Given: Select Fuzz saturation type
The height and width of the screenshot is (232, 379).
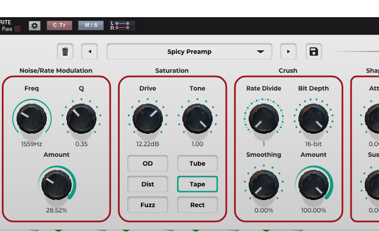Looking at the screenshot, I should [x=147, y=205].
